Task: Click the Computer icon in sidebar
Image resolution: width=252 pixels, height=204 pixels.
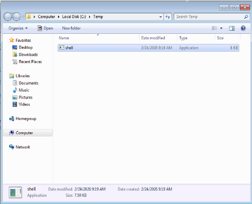Action: tap(12, 133)
